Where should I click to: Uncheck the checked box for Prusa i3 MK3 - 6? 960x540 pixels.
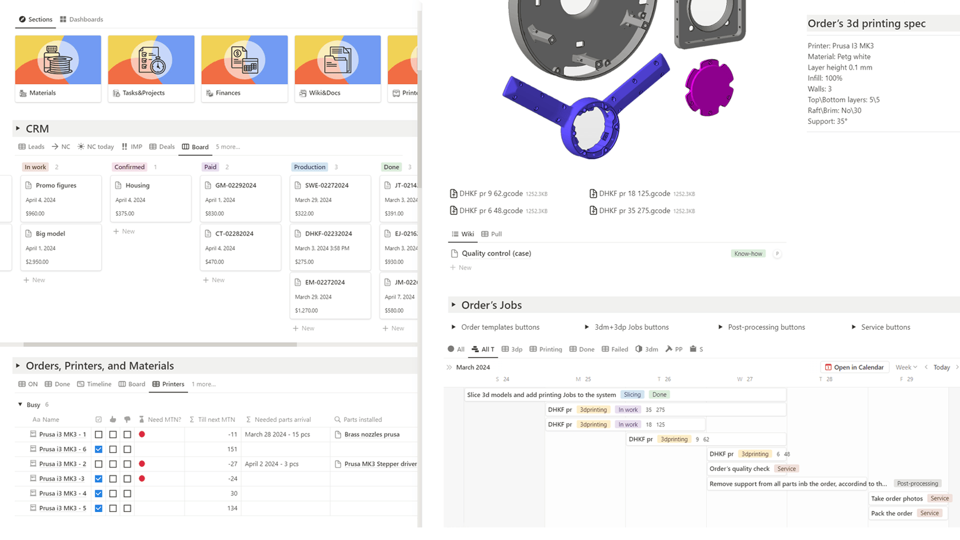99,450
